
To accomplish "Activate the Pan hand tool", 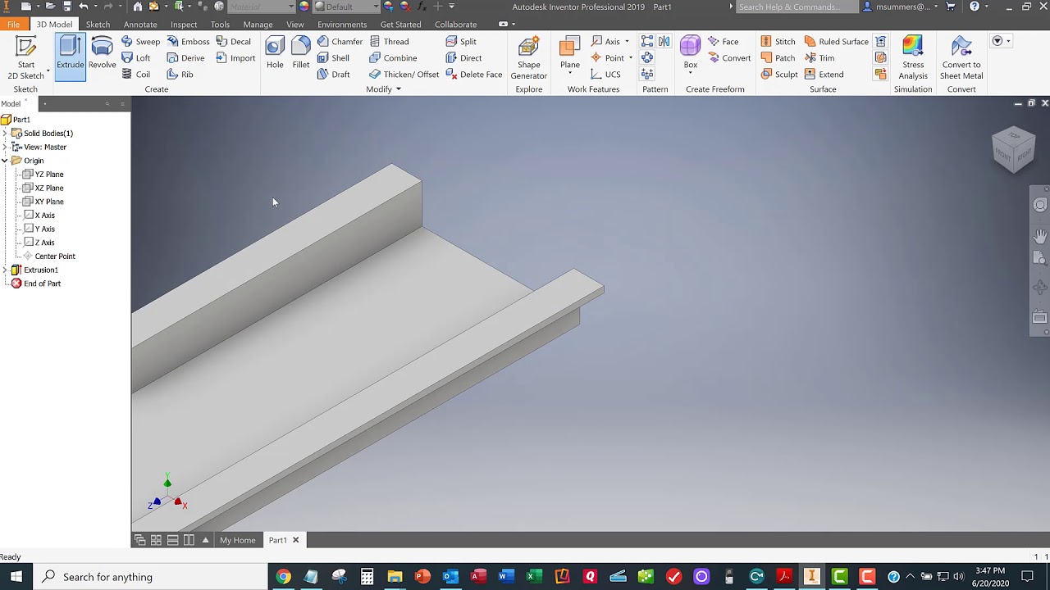I will tap(1040, 235).
